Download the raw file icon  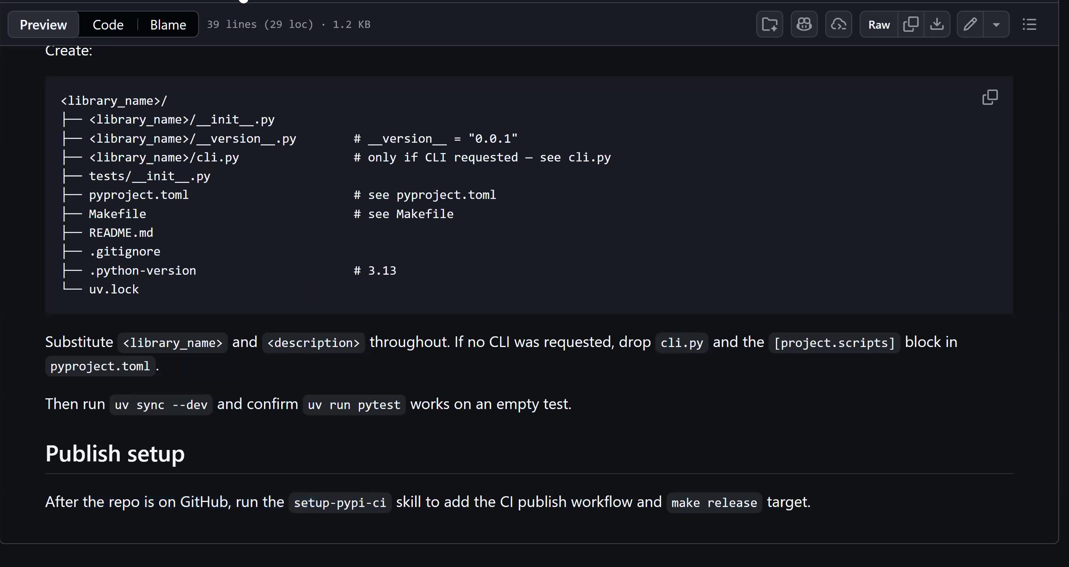[937, 24]
